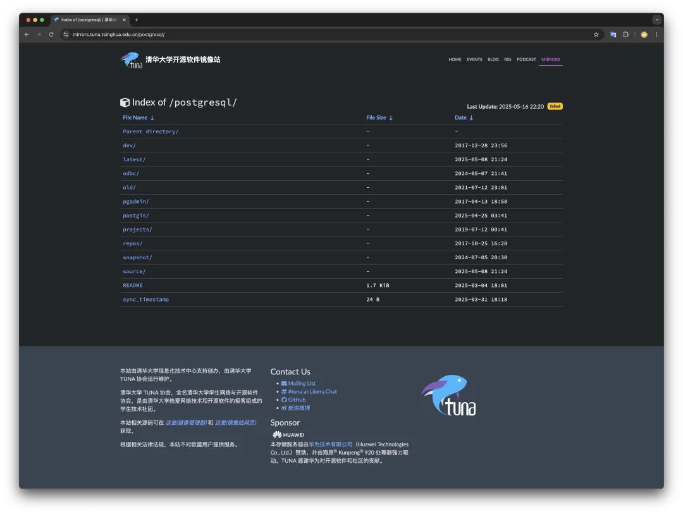Open Chrome's three-dot menu
The image size is (683, 514).
tap(656, 34)
